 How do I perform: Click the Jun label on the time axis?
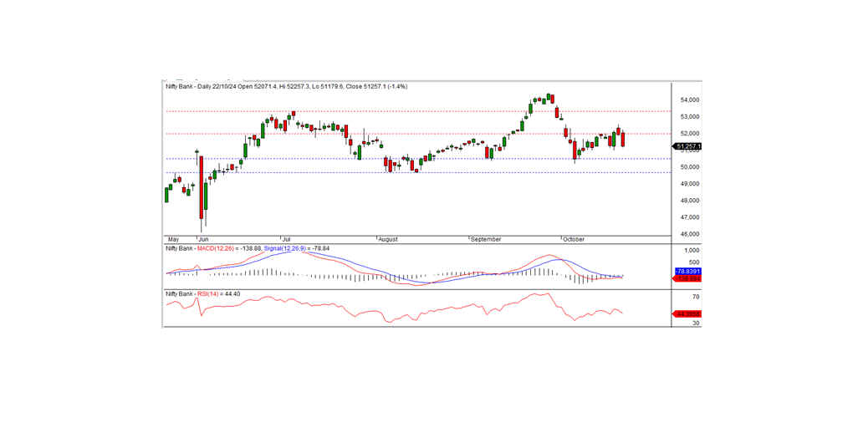pos(203,239)
